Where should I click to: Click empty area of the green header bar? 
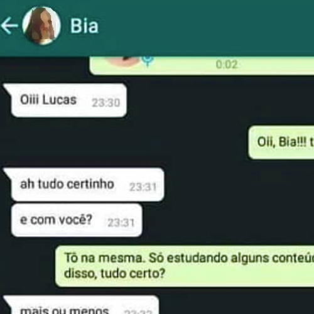[205, 27]
